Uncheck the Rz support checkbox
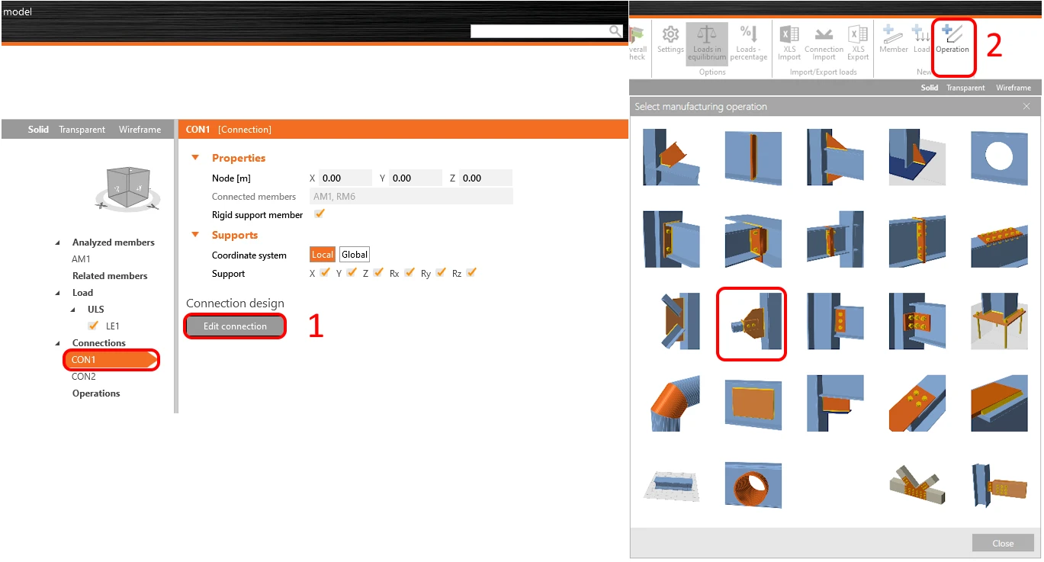Viewport: 1044px width, 562px height. tap(471, 272)
